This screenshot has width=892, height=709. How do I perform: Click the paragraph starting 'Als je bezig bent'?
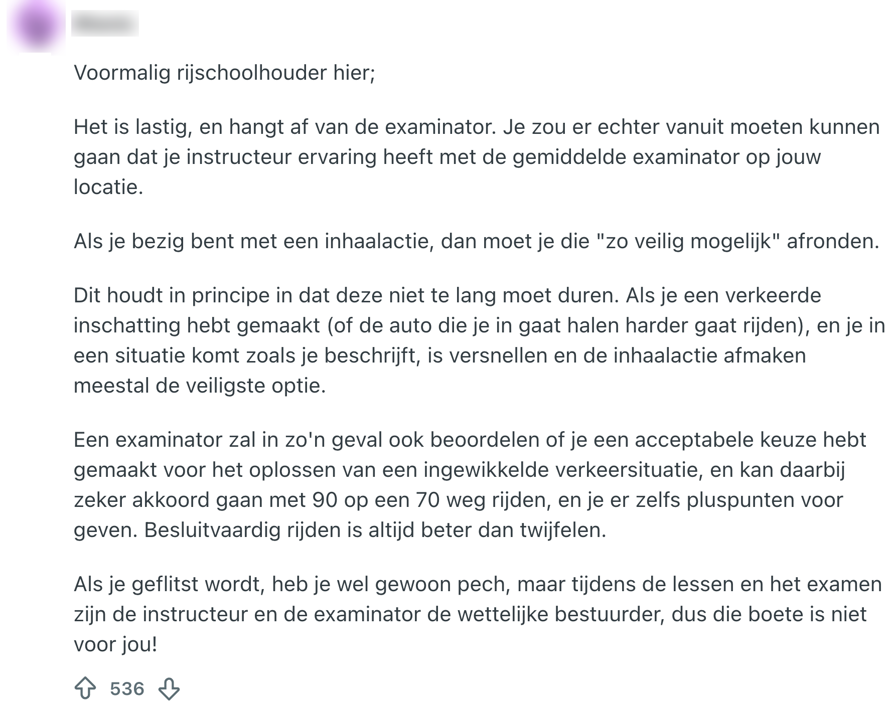click(x=477, y=242)
